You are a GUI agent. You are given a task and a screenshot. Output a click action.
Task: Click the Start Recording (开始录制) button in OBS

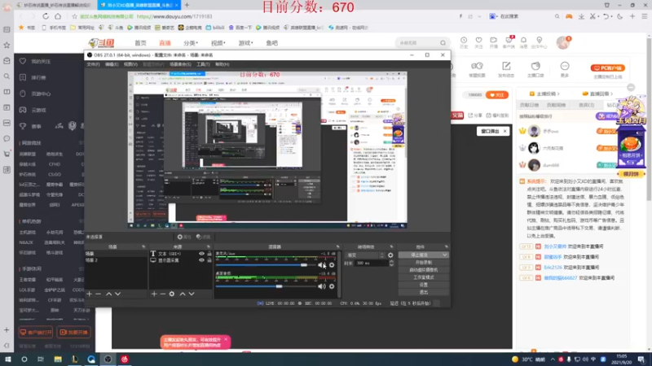point(423,262)
